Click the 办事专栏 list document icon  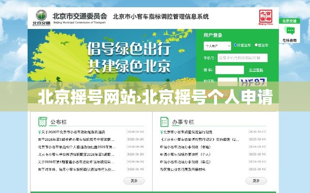164,122
